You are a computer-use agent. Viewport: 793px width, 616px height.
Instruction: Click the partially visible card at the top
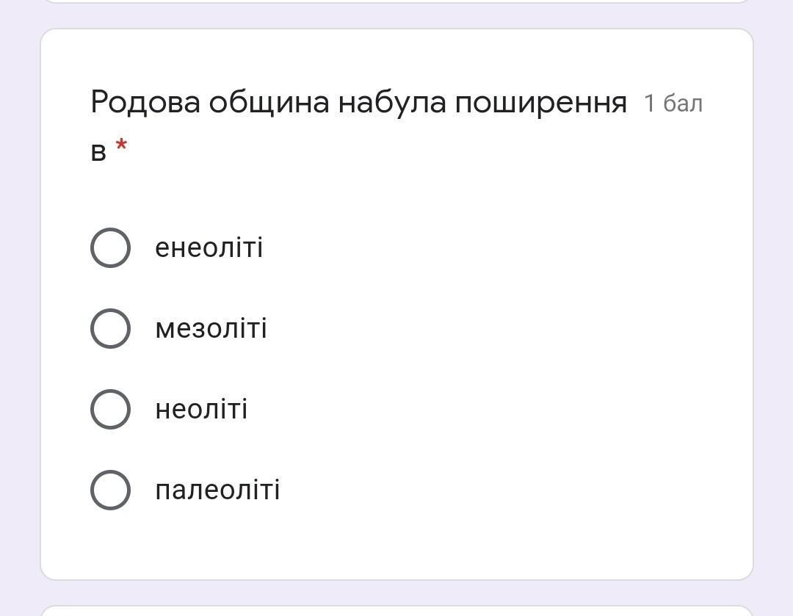(396, 1)
